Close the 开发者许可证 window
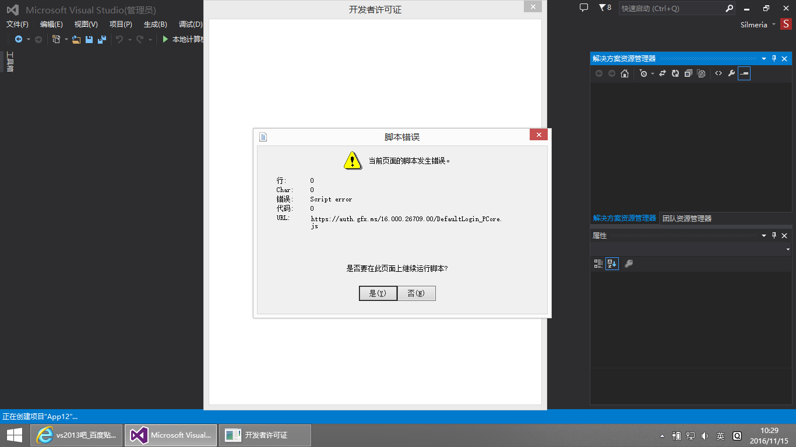Screen dimensions: 796x447 coord(533,6)
